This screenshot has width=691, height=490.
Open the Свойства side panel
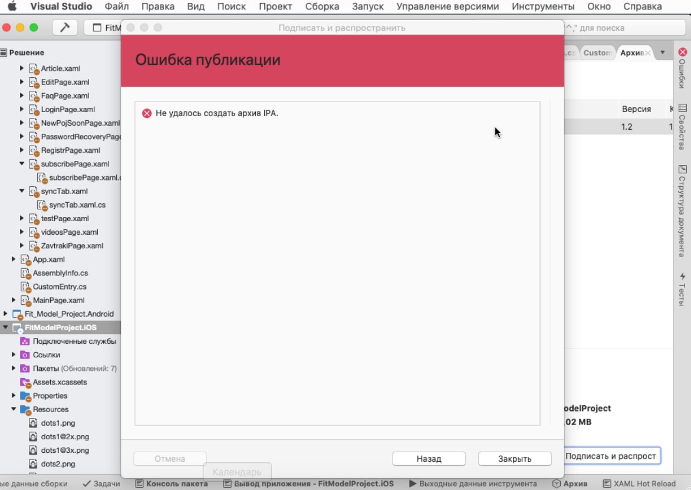point(682,127)
